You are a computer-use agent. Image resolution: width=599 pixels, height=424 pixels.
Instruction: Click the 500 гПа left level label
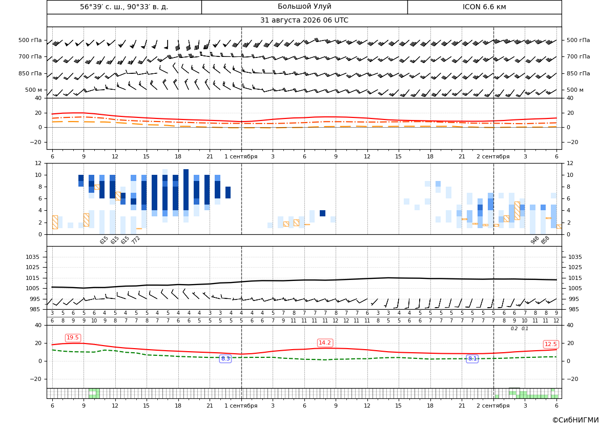(x=30, y=40)
